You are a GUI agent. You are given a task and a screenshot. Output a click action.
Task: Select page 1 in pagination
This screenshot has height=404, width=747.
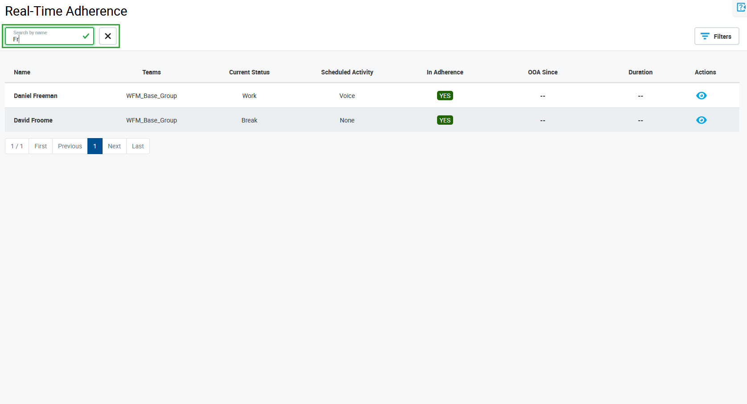tap(95, 146)
